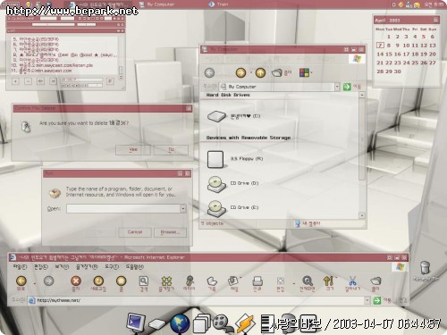Click My Computer window down scroll arrow
The width and height of the screenshot is (447, 335).
[x=362, y=215]
